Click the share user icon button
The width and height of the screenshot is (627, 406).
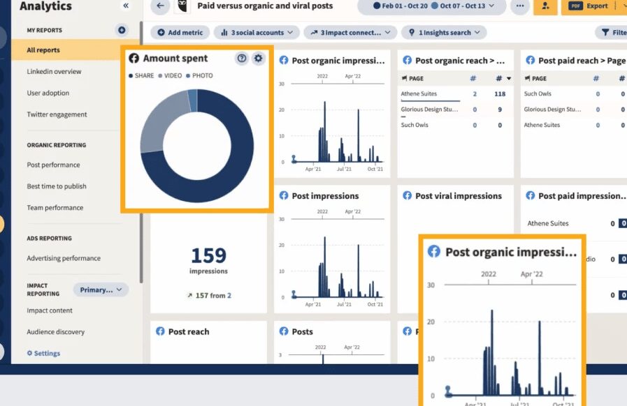545,6
